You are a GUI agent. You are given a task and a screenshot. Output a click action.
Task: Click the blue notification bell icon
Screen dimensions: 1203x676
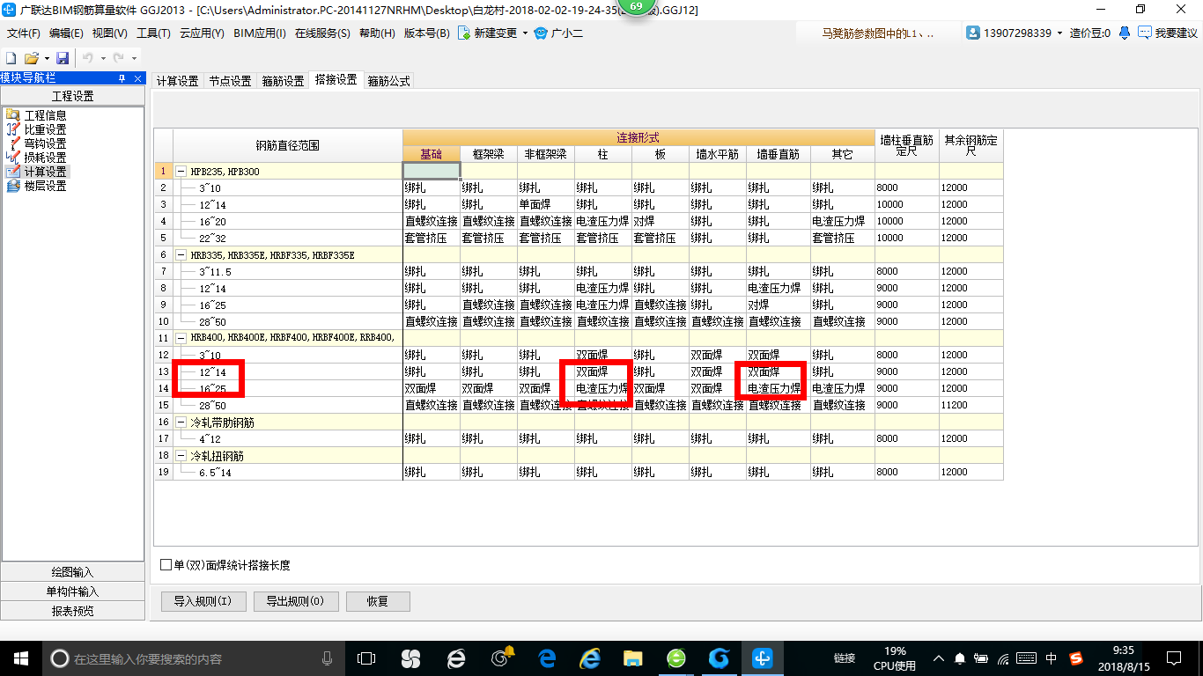1125,33
